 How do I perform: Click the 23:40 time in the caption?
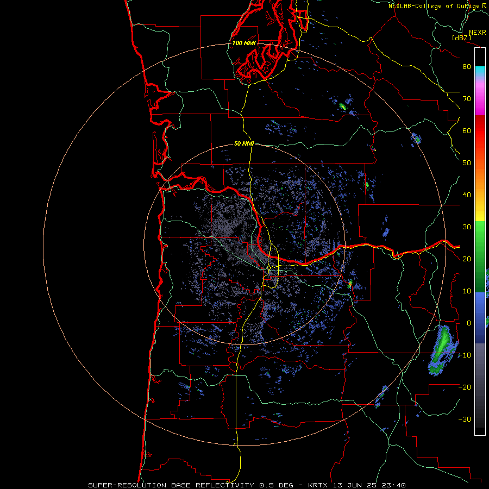pos(393,485)
